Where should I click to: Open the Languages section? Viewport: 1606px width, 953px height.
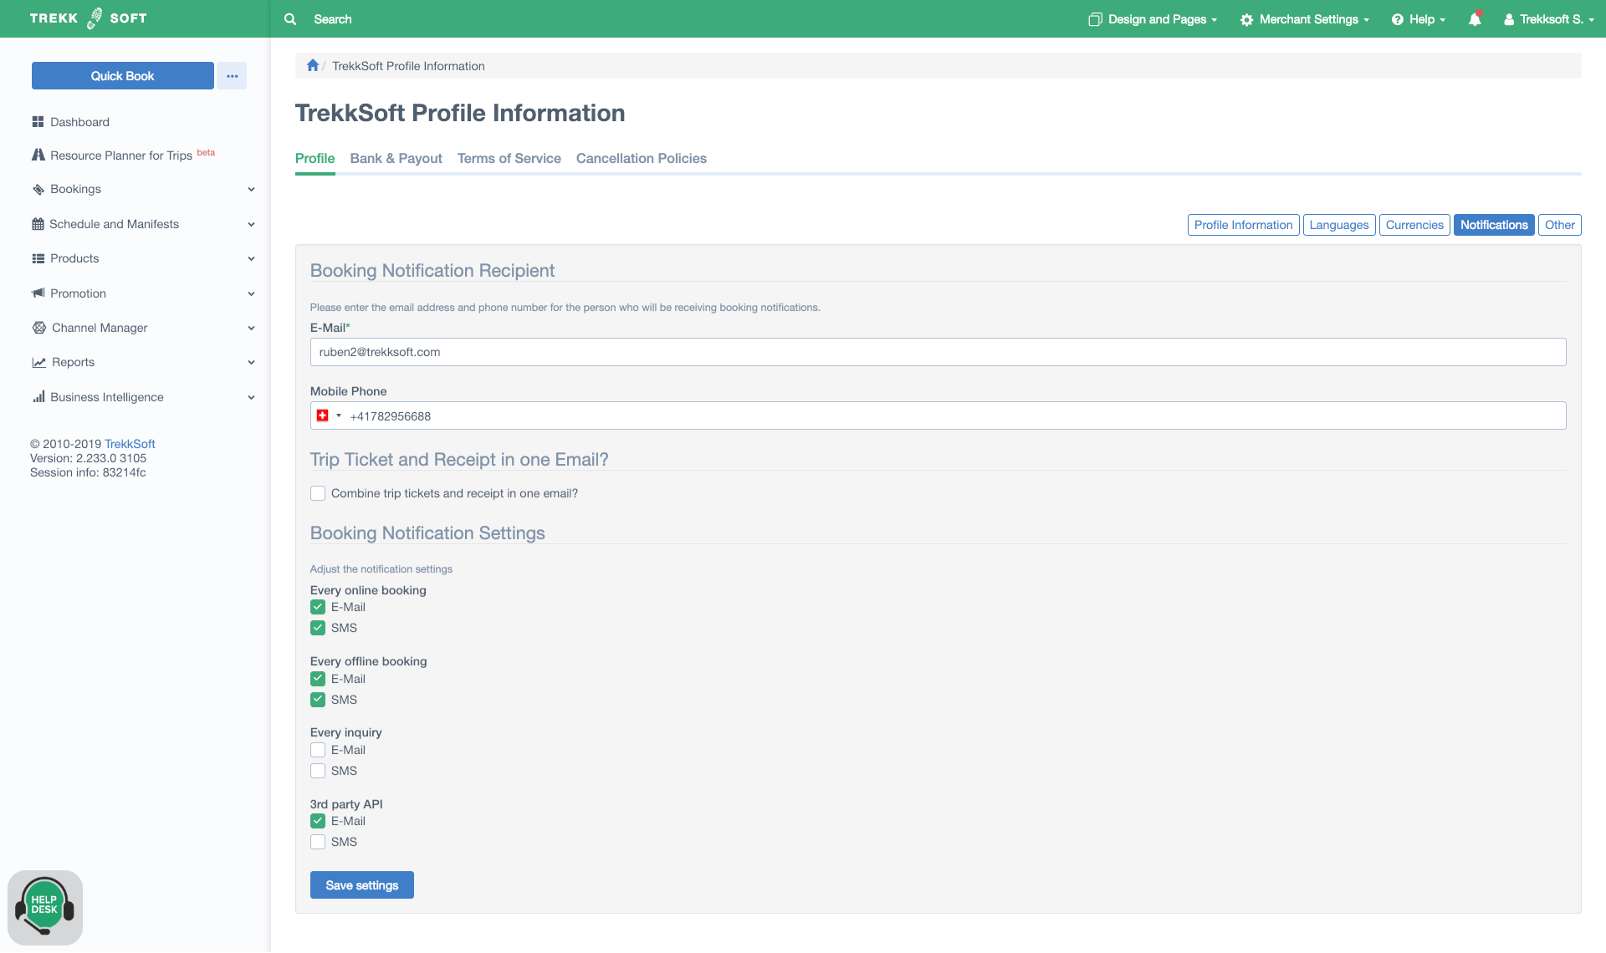click(x=1338, y=225)
